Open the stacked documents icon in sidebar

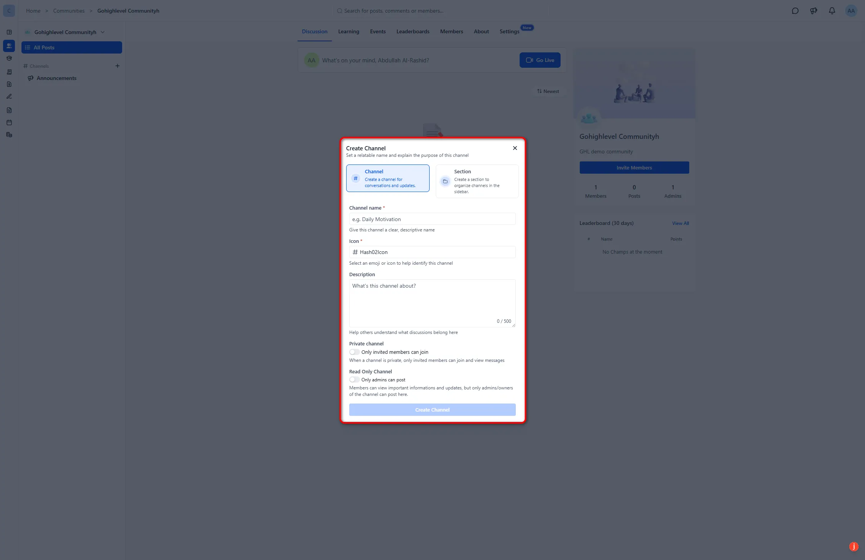pos(9,135)
